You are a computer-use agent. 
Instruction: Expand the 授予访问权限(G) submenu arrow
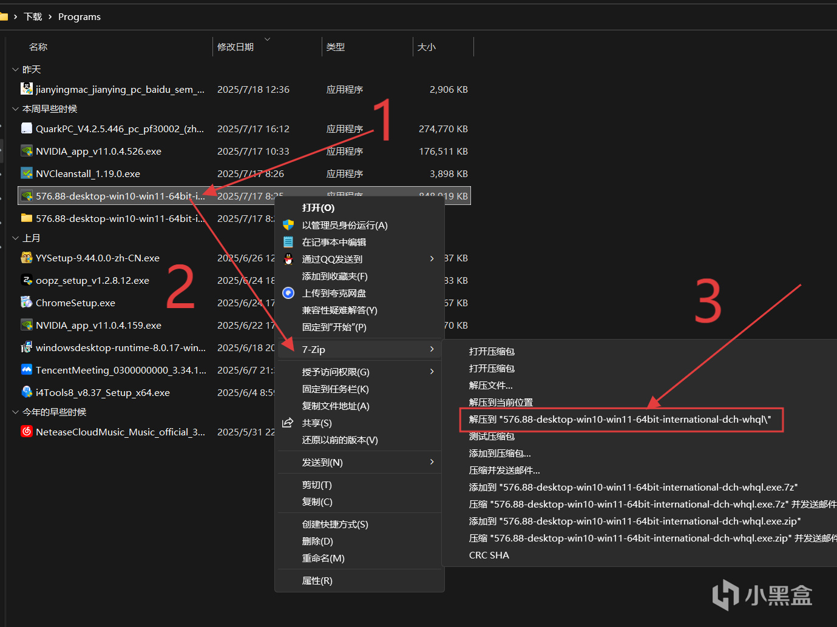pos(432,372)
